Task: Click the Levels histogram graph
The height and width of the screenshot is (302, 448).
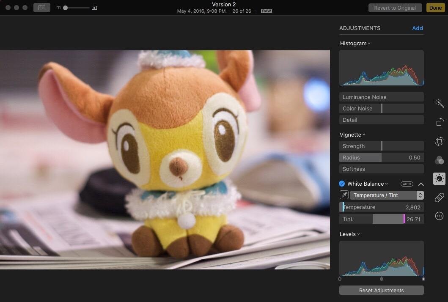Action: tap(382, 258)
